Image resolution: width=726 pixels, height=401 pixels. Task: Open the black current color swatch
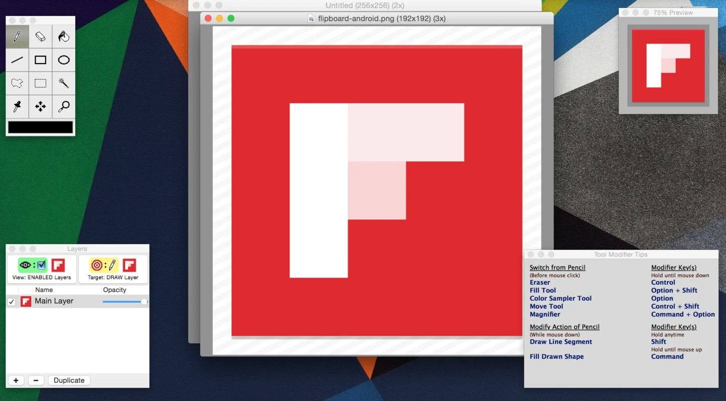pyautogui.click(x=41, y=127)
